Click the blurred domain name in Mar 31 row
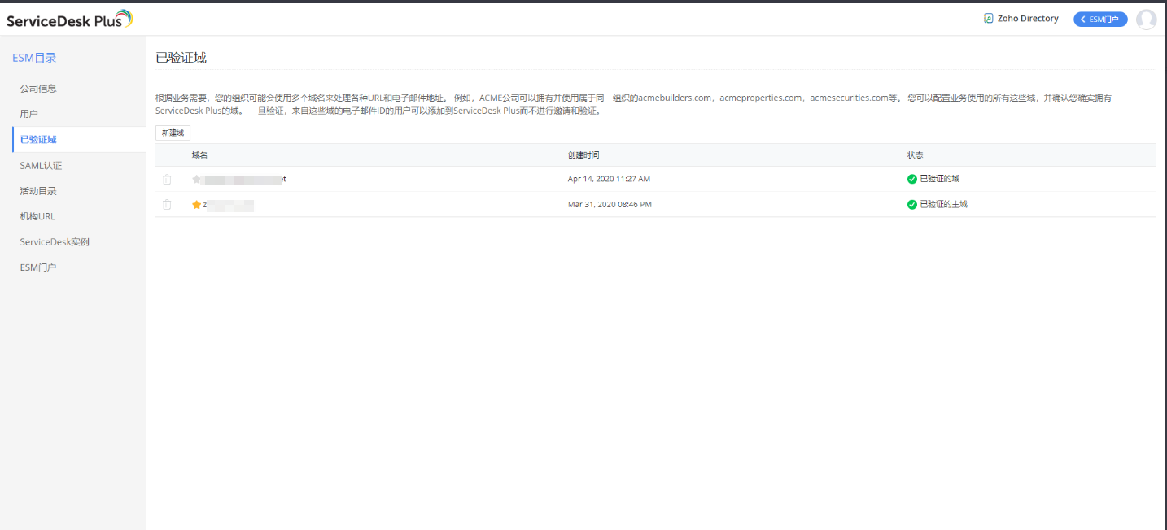Image resolution: width=1167 pixels, height=530 pixels. [x=229, y=205]
